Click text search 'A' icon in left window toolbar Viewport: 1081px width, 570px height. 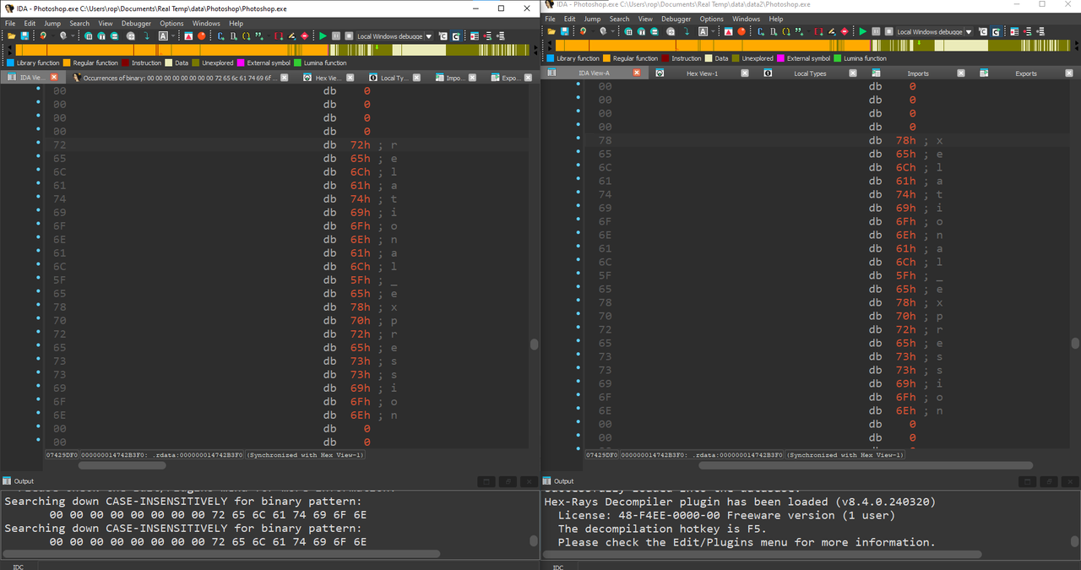click(163, 36)
